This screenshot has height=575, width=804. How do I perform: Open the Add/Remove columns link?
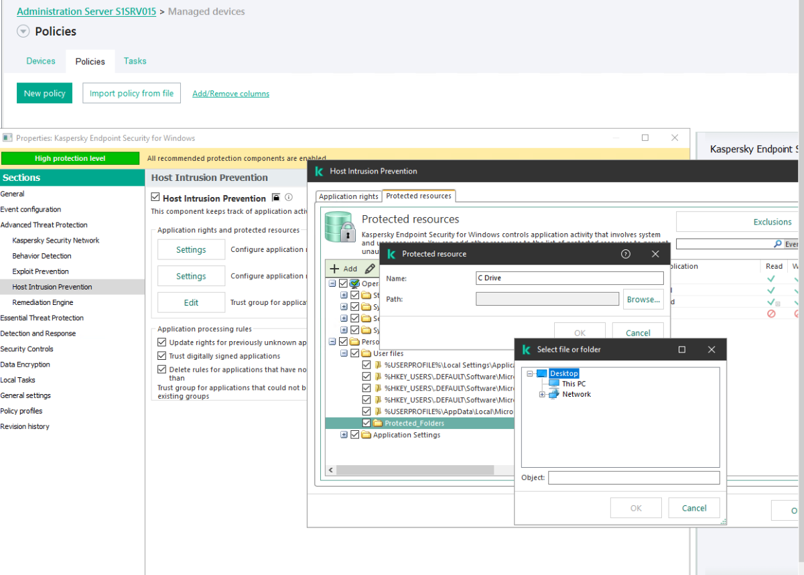coord(230,94)
